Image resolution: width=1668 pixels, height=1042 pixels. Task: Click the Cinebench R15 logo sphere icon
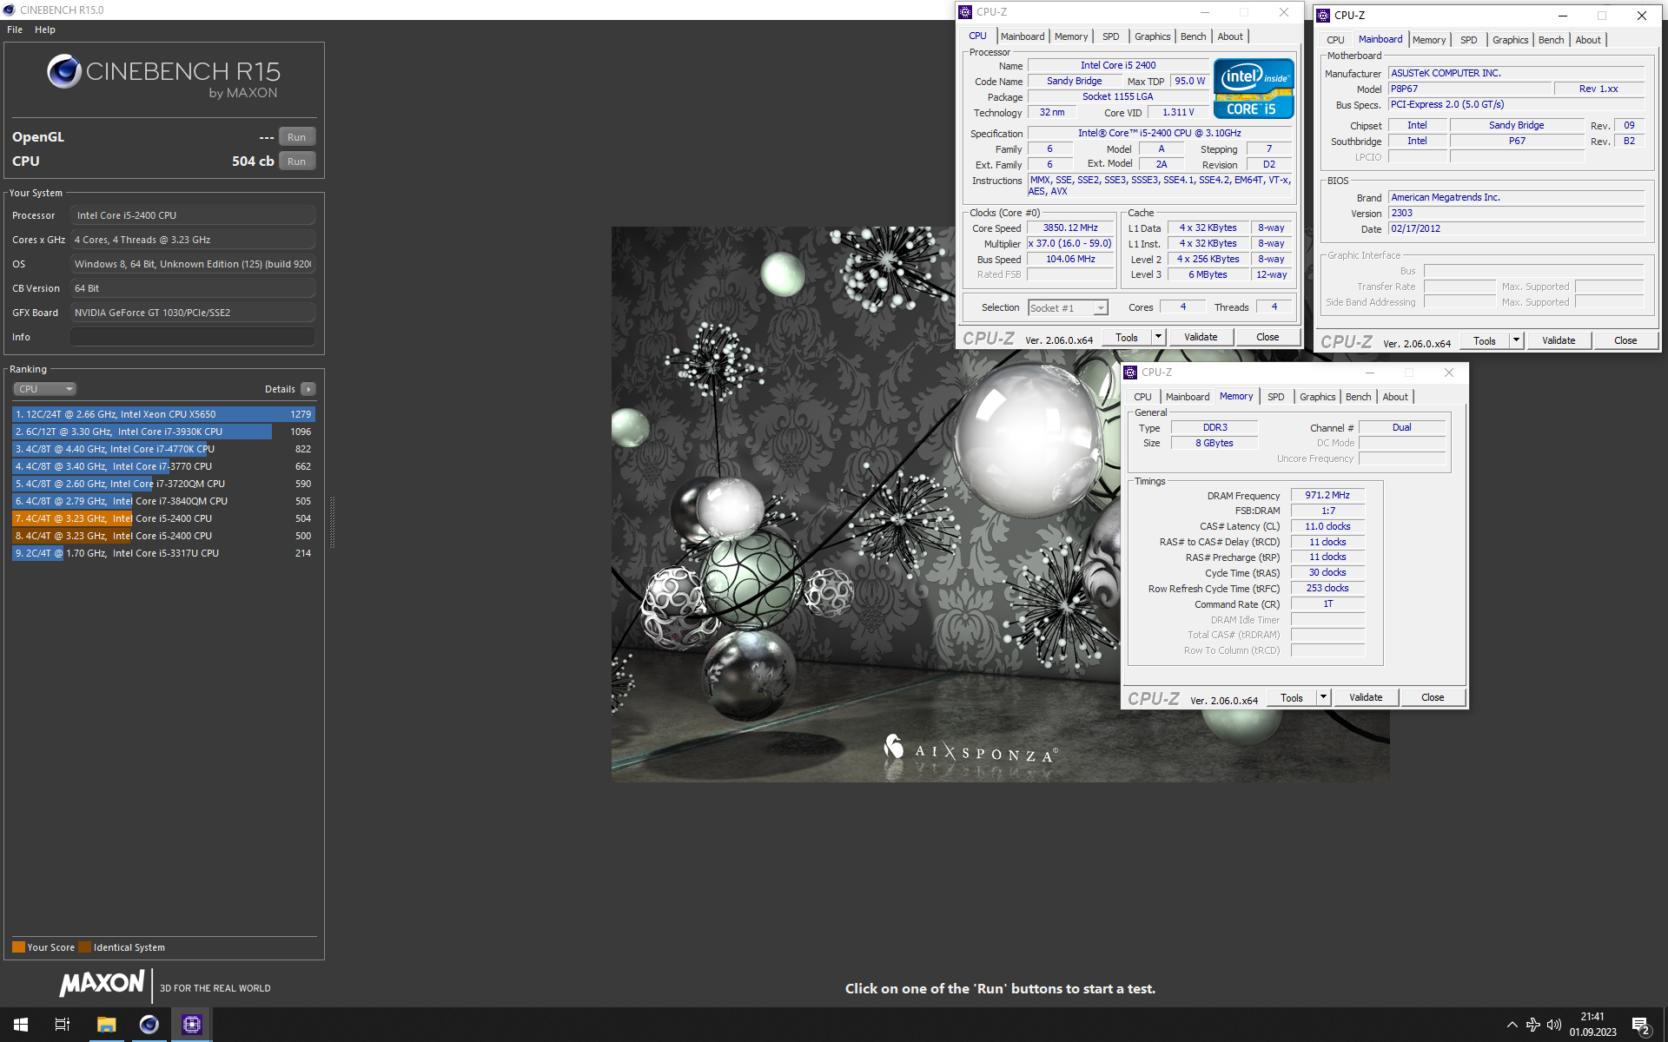tap(64, 71)
